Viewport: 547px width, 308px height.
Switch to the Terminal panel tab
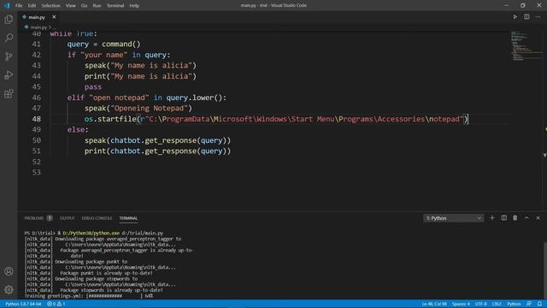click(x=128, y=218)
